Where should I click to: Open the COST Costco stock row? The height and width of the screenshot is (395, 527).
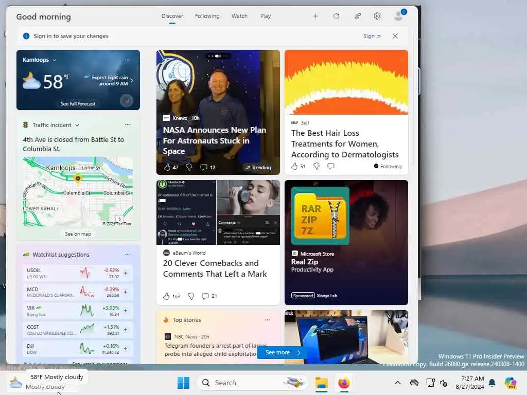(78, 330)
